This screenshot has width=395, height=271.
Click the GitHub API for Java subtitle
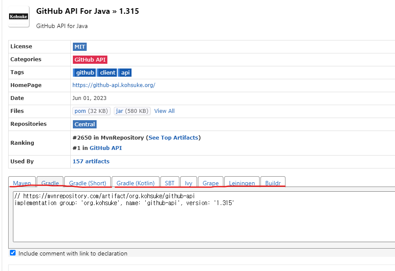62,26
